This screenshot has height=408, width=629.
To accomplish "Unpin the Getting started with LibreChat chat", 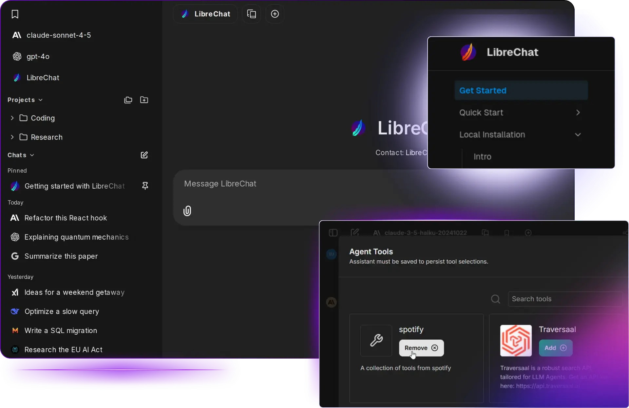I will [x=145, y=186].
